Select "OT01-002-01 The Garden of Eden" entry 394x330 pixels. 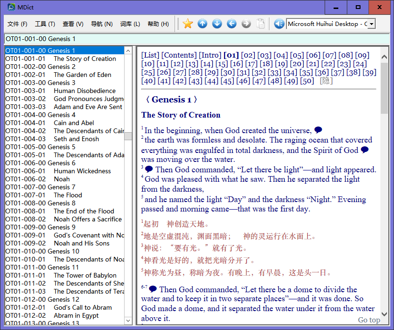pos(65,75)
